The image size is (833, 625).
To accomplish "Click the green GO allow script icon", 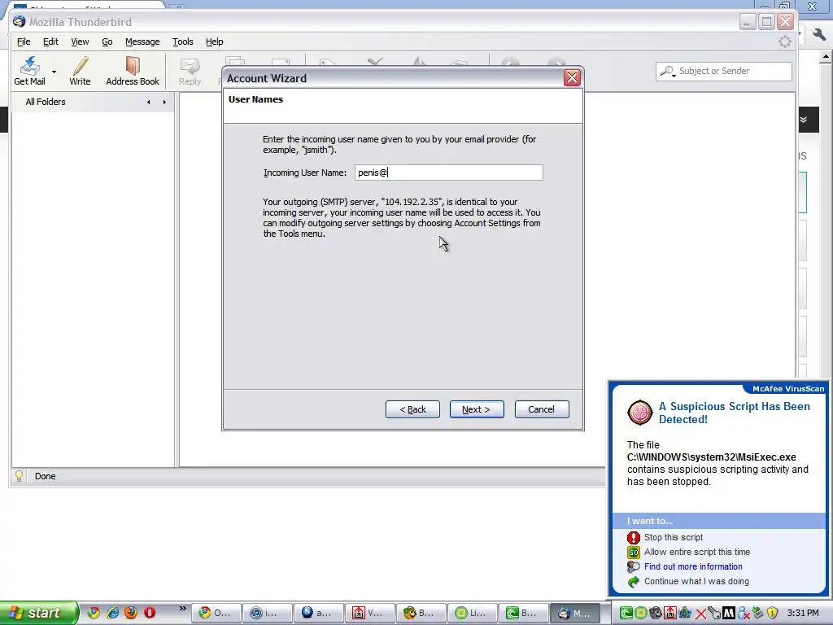I will pos(633,553).
